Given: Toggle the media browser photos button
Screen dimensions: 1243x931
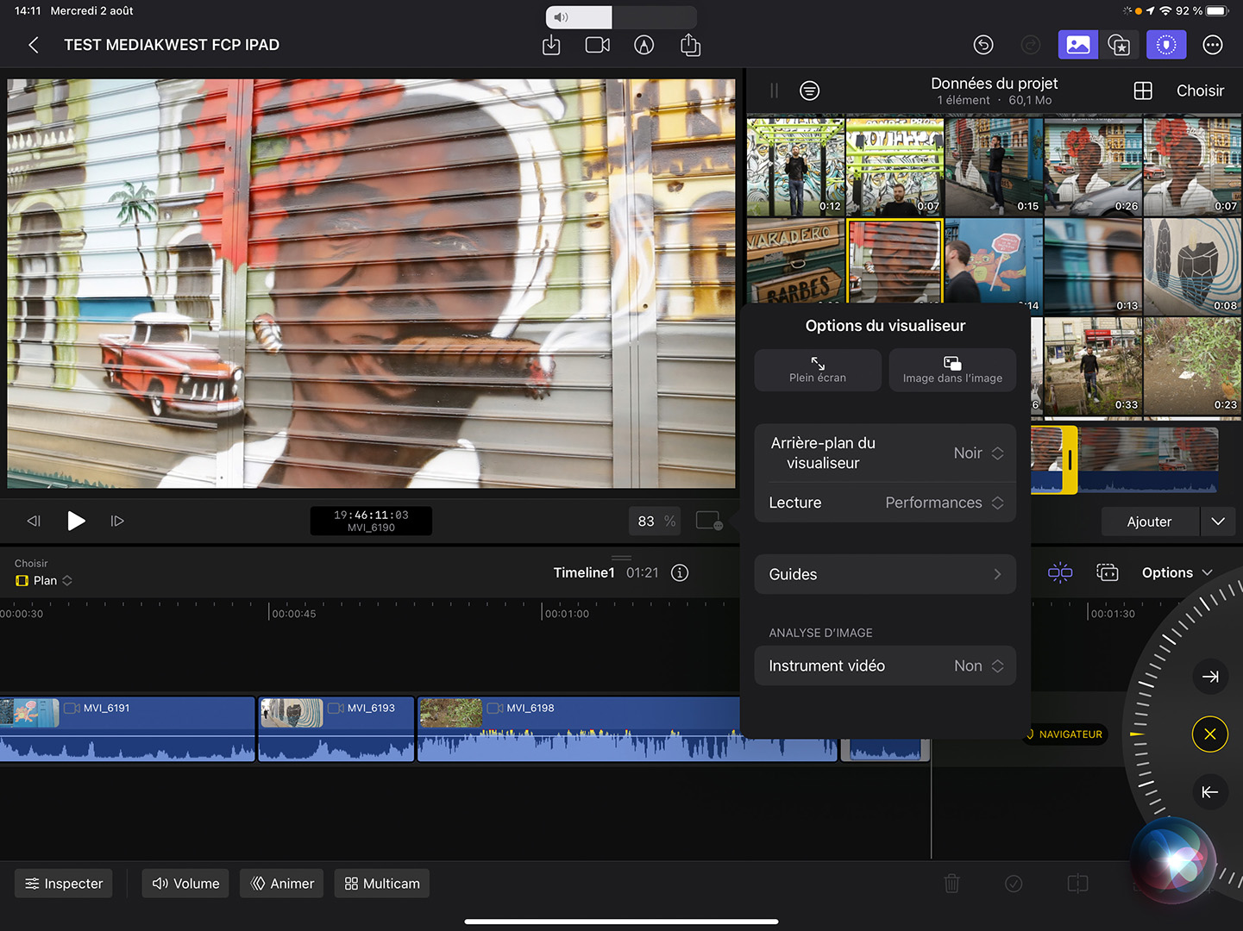Looking at the screenshot, I should click(1077, 45).
